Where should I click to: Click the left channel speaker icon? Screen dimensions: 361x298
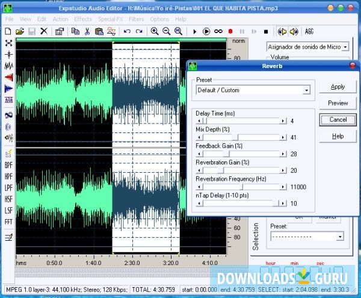point(282,31)
